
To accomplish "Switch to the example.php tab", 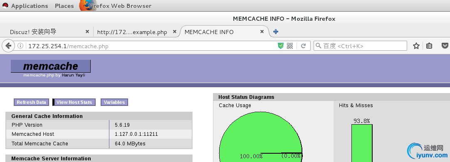I will 132,32.
